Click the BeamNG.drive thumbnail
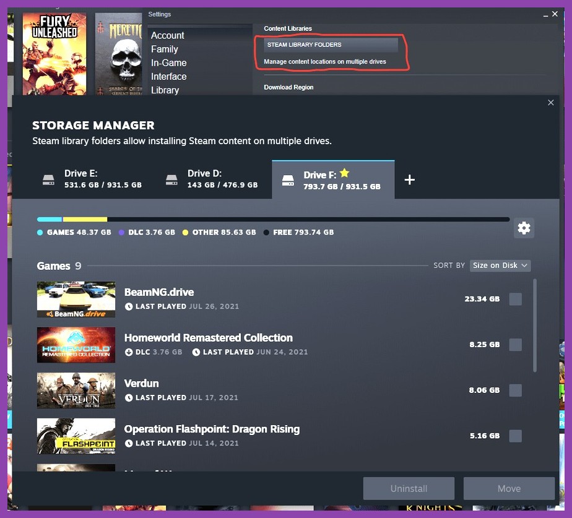 click(x=76, y=299)
